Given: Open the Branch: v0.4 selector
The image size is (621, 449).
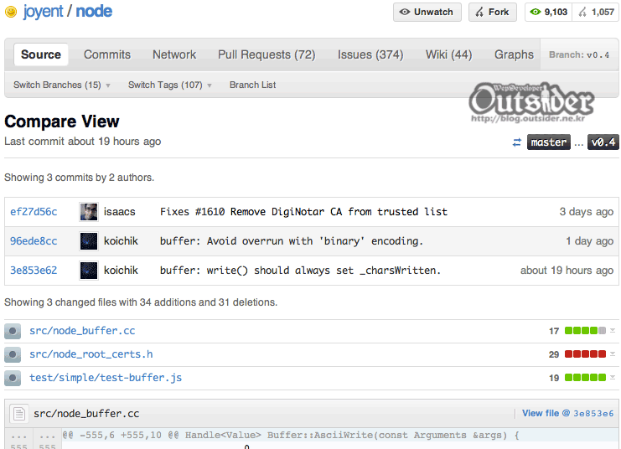Looking at the screenshot, I should (x=579, y=54).
